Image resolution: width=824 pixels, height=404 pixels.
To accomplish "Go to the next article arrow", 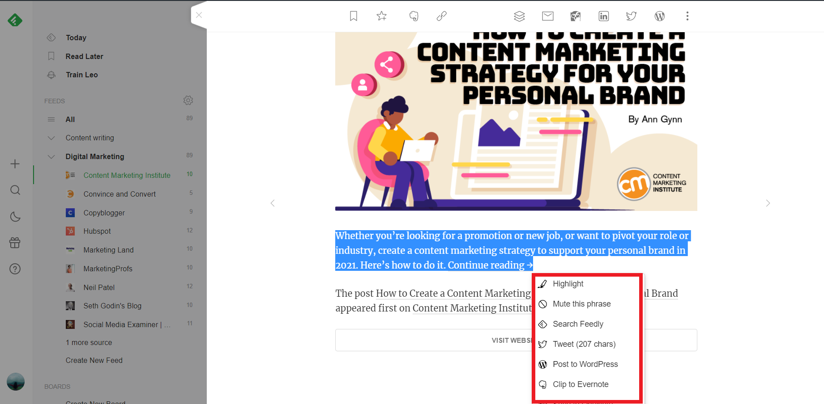I will tap(768, 203).
